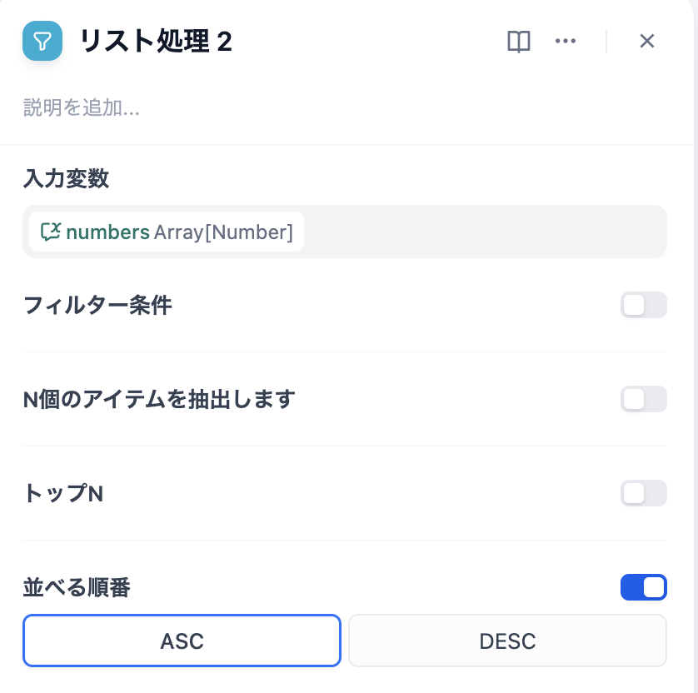698x693 pixels.
Task: Click the blue list-filter node icon
Action: (42, 42)
